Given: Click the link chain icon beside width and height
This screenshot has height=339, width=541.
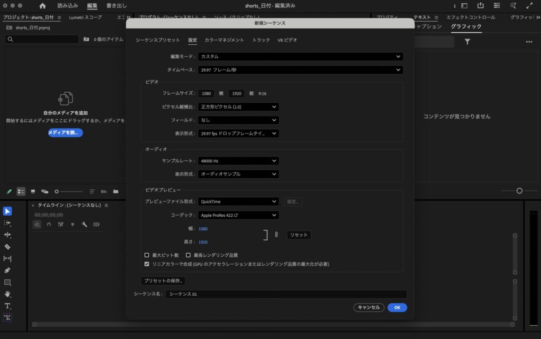Looking at the screenshot, I should coord(276,235).
